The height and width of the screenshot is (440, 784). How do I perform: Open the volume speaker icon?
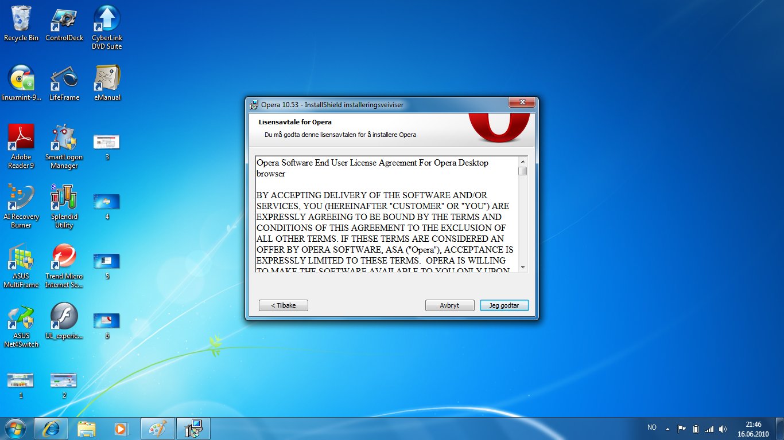[x=723, y=429]
